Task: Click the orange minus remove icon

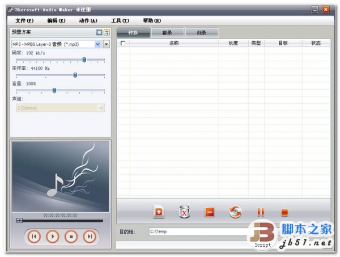Action: (210, 212)
